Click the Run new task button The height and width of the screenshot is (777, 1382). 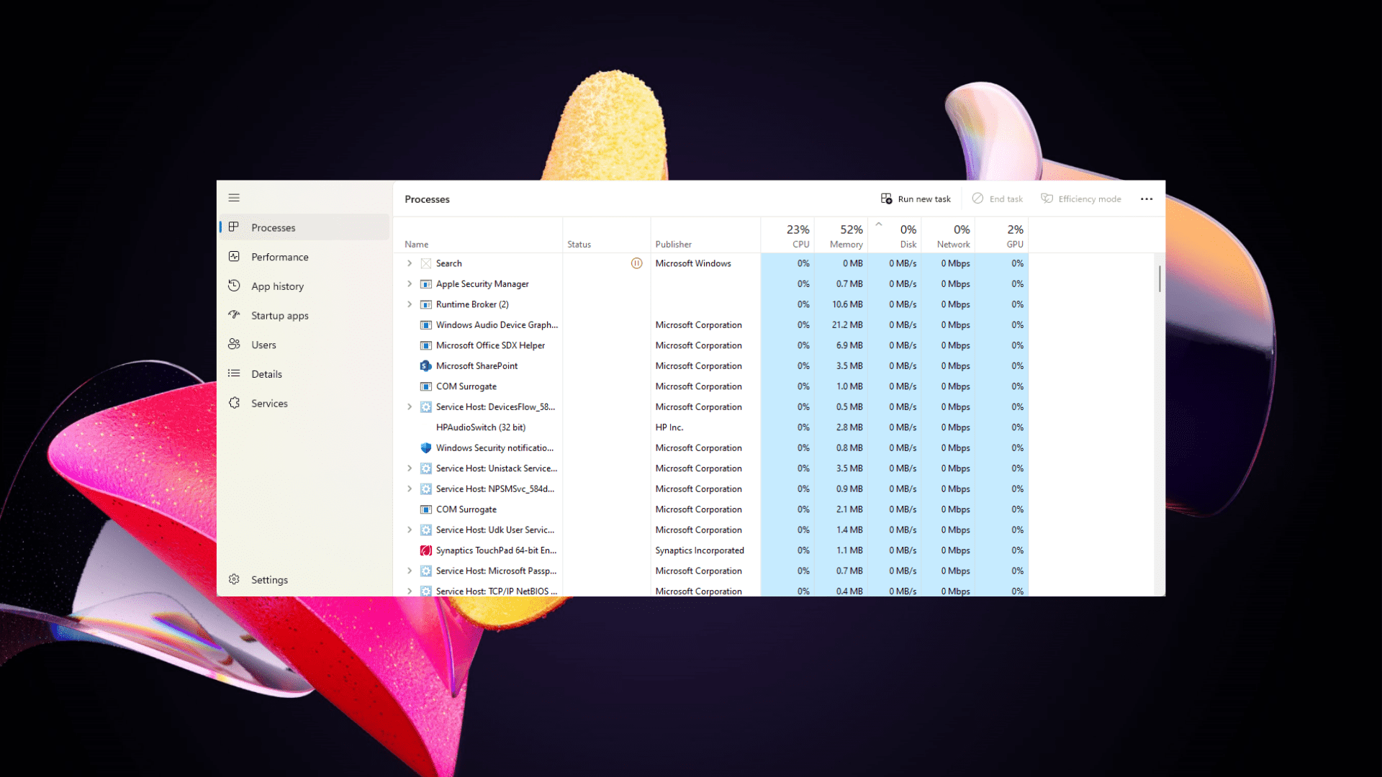tap(916, 199)
